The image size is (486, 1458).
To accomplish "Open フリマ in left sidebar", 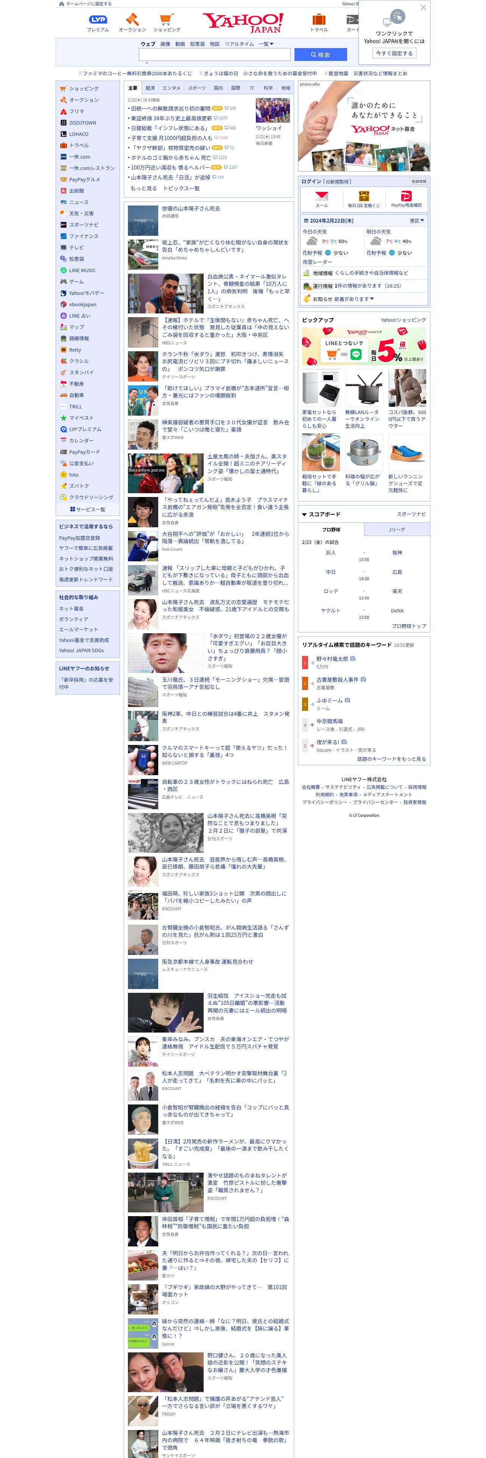I will tap(76, 112).
